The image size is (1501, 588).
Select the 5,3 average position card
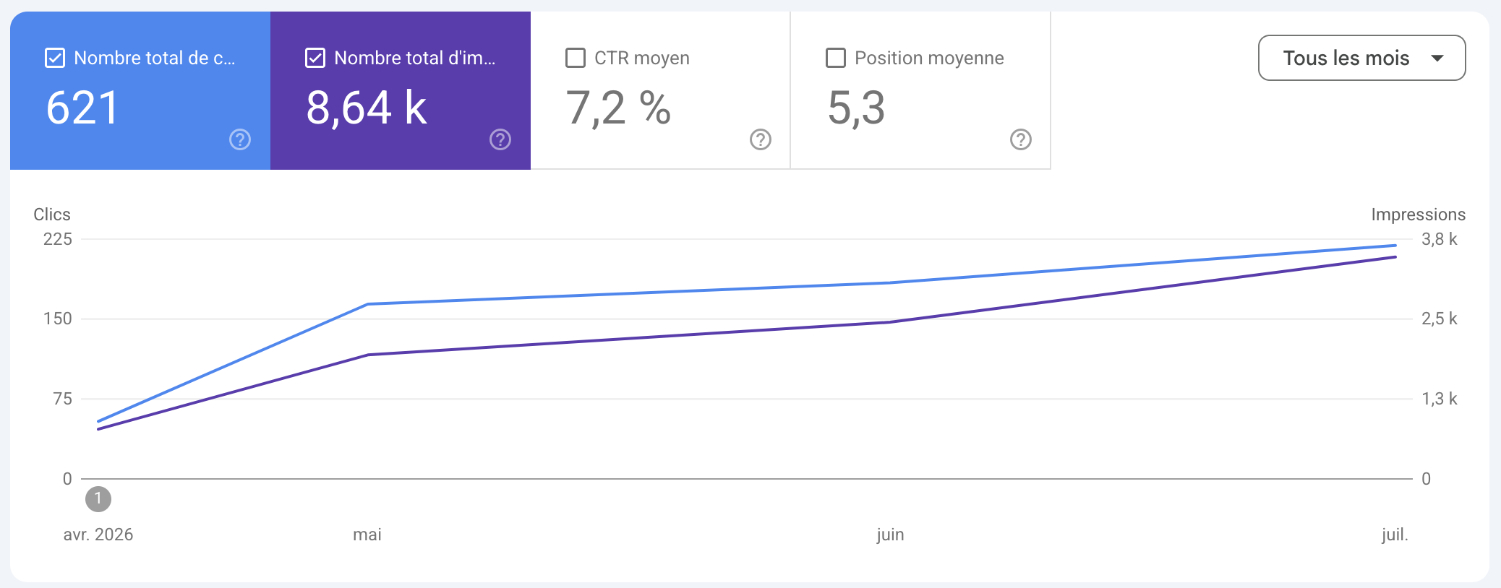tap(920, 90)
